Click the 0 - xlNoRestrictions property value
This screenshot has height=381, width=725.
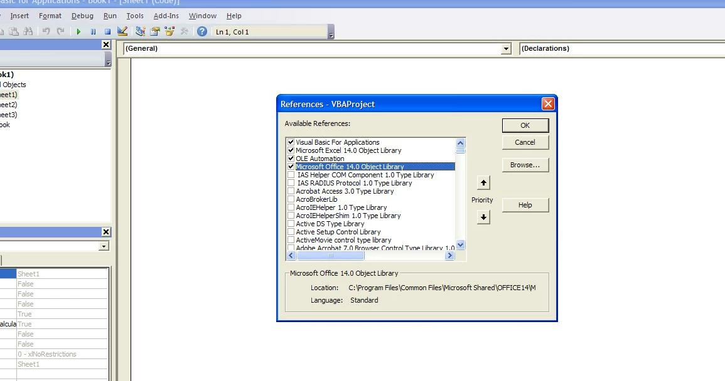(x=62, y=354)
